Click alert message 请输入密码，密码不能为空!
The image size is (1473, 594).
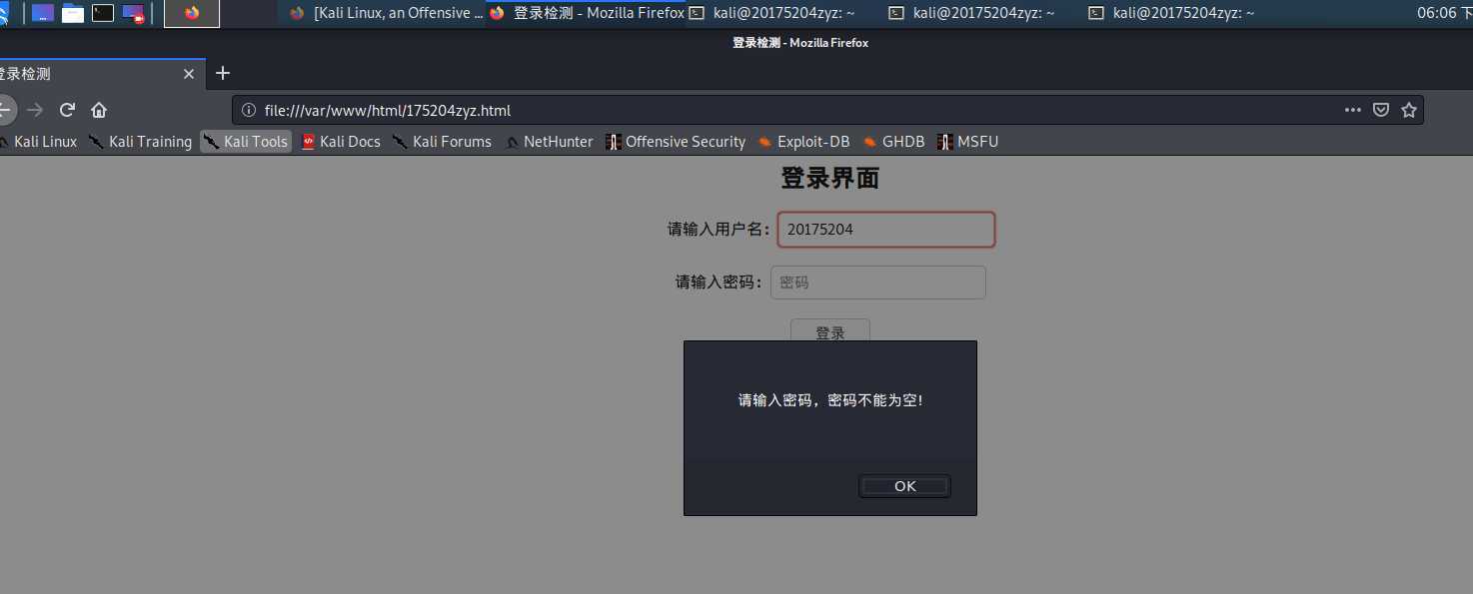[x=830, y=400]
